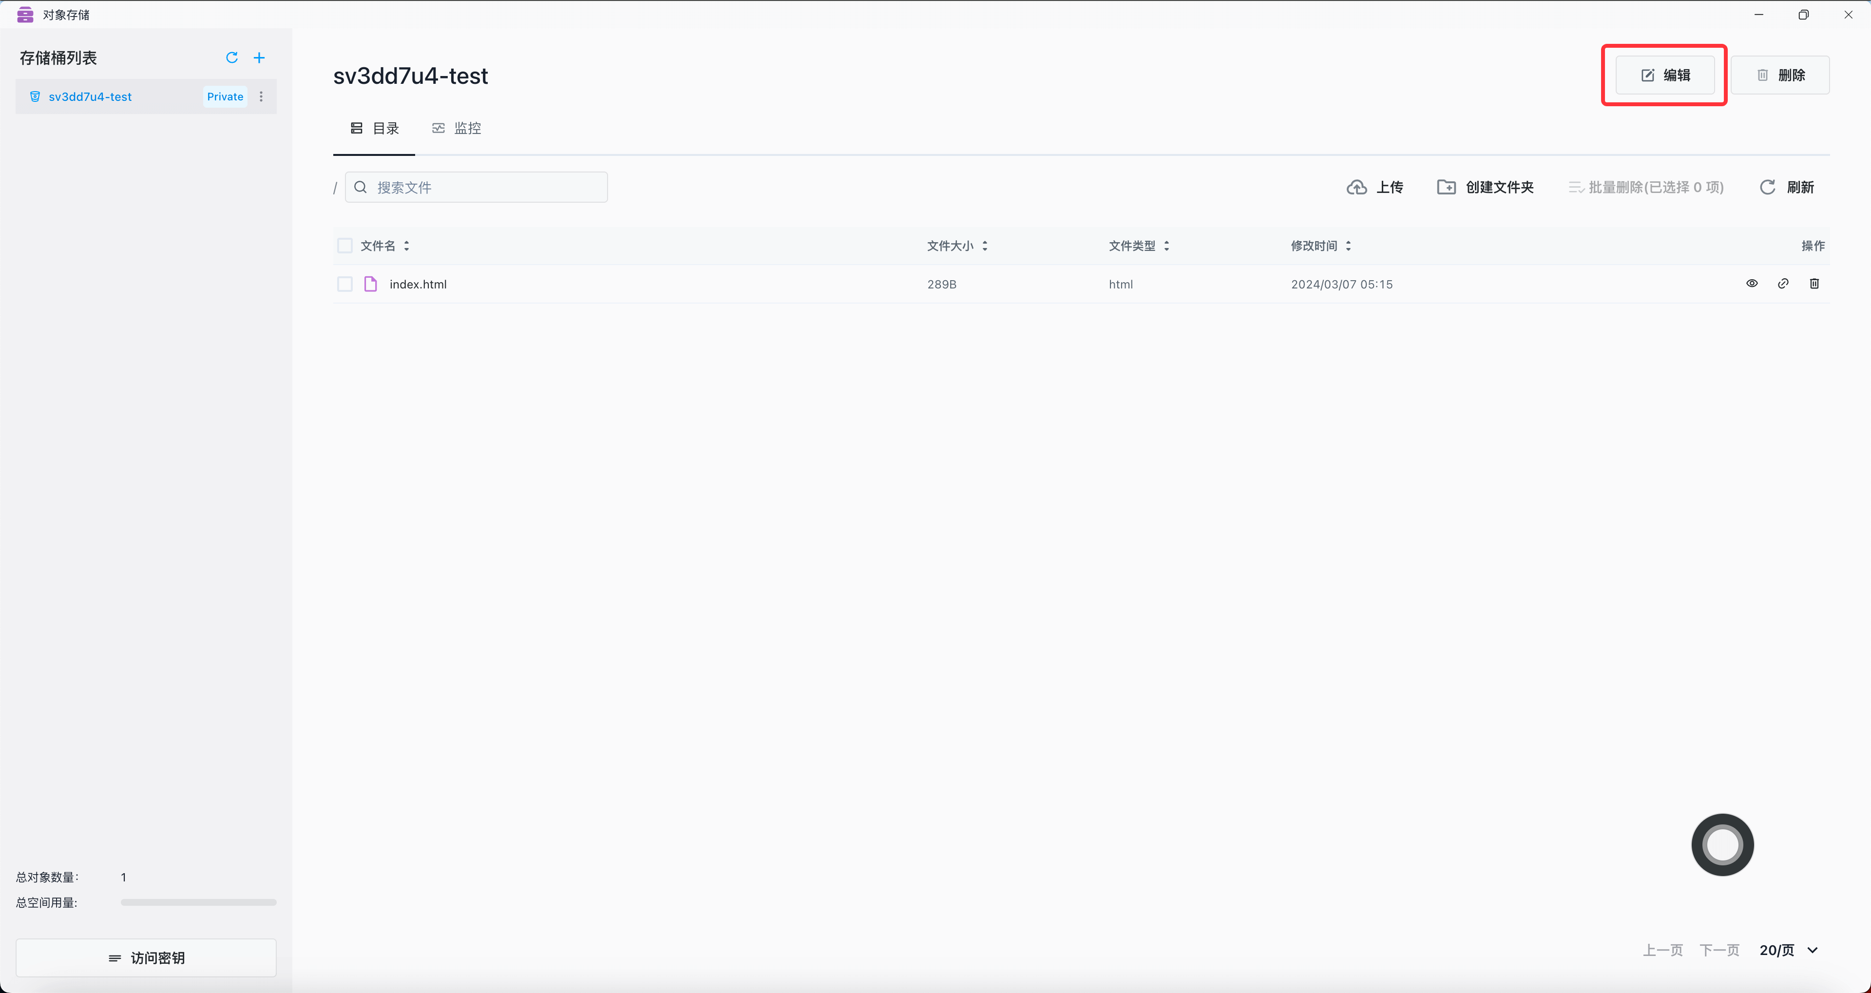Image resolution: width=1871 pixels, height=993 pixels.
Task: Click the root path slash breadcrumb
Action: coord(335,188)
